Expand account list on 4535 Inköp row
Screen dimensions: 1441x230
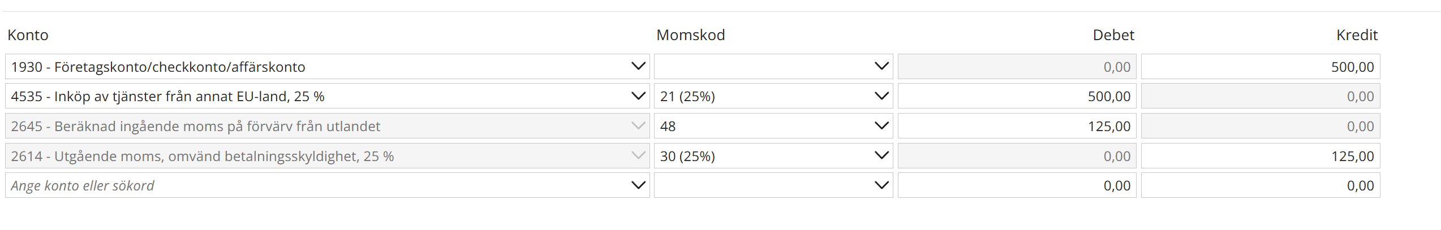[638, 96]
